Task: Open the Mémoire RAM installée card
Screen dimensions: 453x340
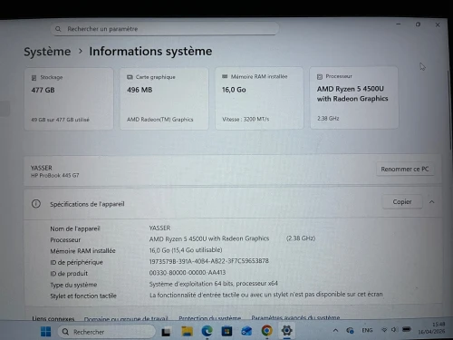Action: tap(259, 98)
